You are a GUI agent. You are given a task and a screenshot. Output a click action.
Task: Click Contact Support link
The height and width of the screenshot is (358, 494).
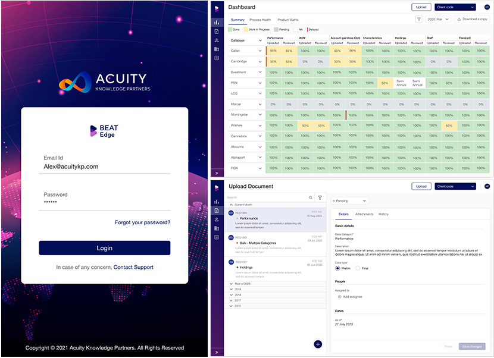[133, 267]
